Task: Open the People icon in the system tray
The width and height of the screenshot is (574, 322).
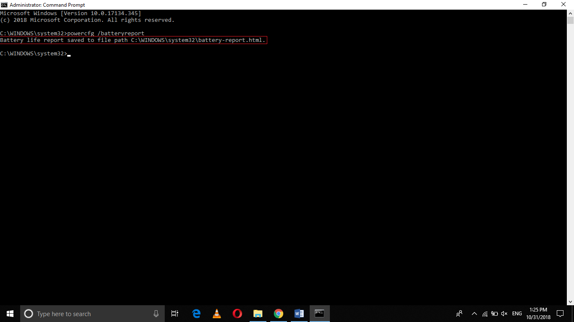Action: tap(459, 313)
